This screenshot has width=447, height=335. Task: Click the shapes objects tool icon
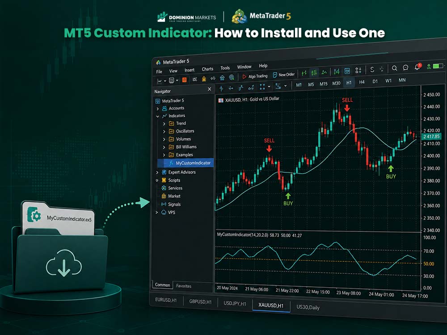(262, 87)
